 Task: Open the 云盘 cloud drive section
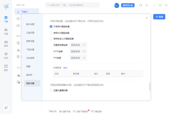click(6, 32)
